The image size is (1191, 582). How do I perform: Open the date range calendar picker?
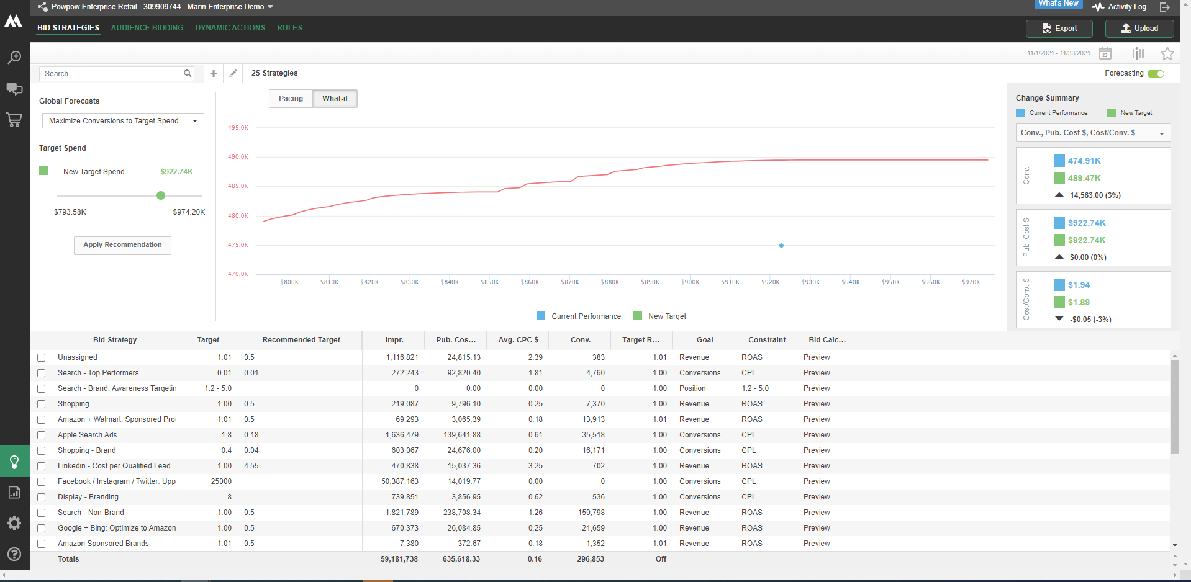[1105, 53]
